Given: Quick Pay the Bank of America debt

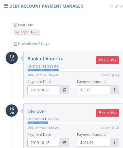Looking at the screenshot, I should 107,60.
